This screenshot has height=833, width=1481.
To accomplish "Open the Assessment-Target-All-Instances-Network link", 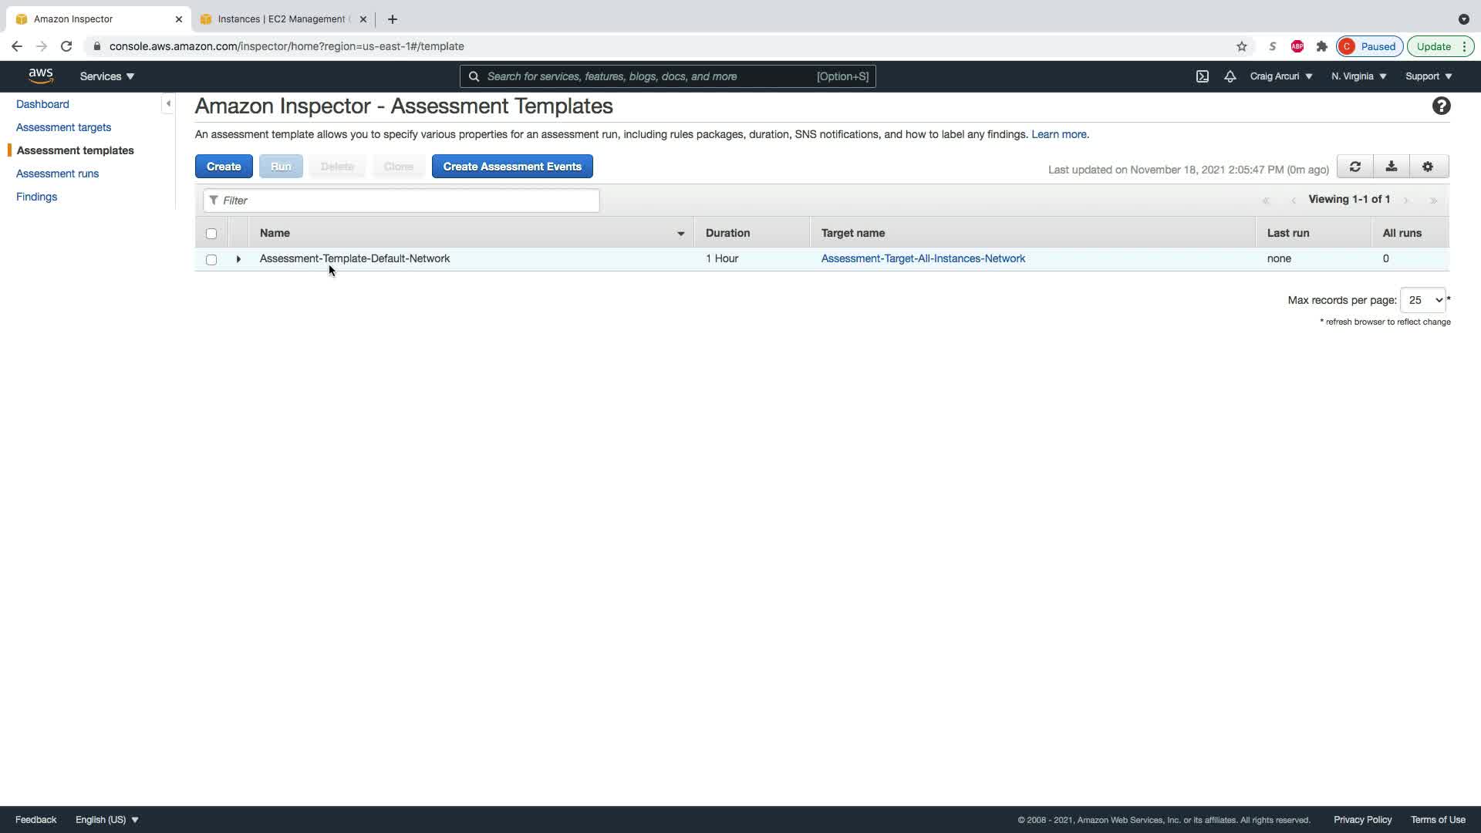I will [923, 258].
